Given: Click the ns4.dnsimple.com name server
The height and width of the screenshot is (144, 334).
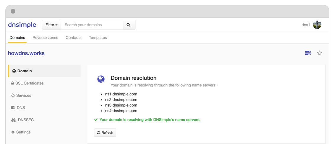Looking at the screenshot, I should [121, 111].
